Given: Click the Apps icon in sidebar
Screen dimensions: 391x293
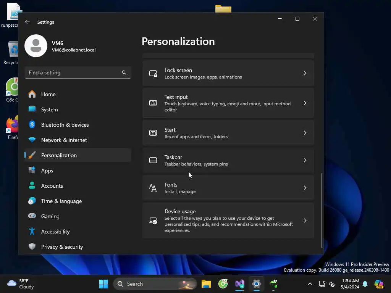Looking at the screenshot, I should 32,171.
